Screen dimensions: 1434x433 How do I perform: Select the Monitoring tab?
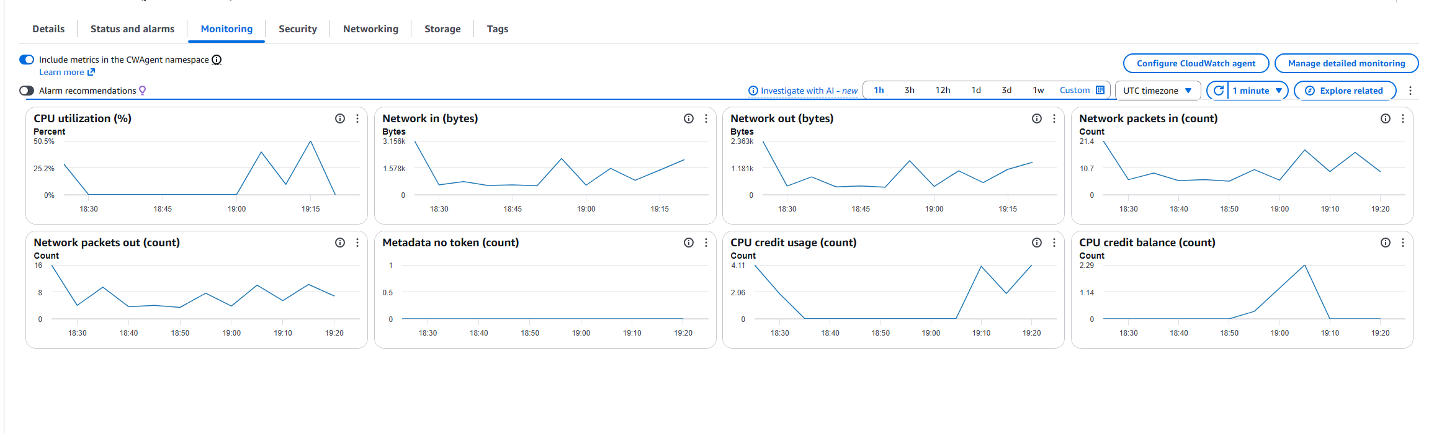(x=226, y=29)
